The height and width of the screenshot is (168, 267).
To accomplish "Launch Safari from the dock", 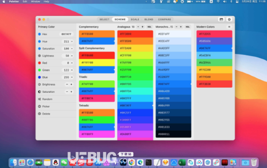I will [30, 162].
